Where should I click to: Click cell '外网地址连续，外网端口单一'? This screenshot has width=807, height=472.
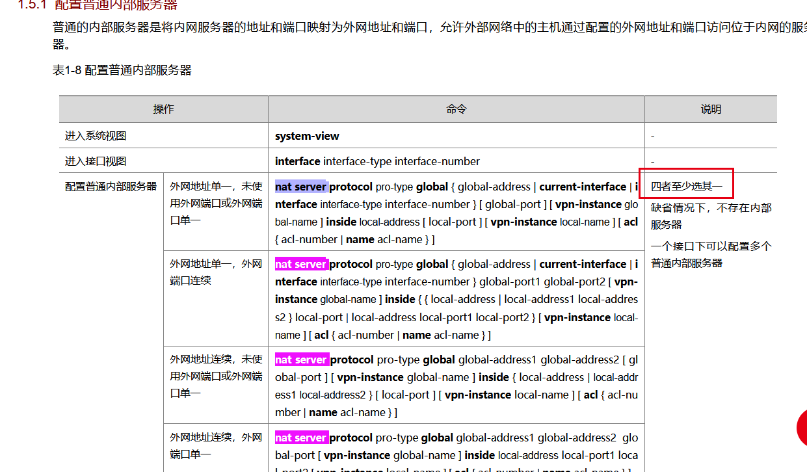(x=216, y=449)
